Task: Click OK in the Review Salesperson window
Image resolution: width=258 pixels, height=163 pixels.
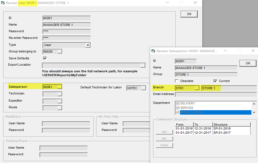Action: [x=248, y=63]
